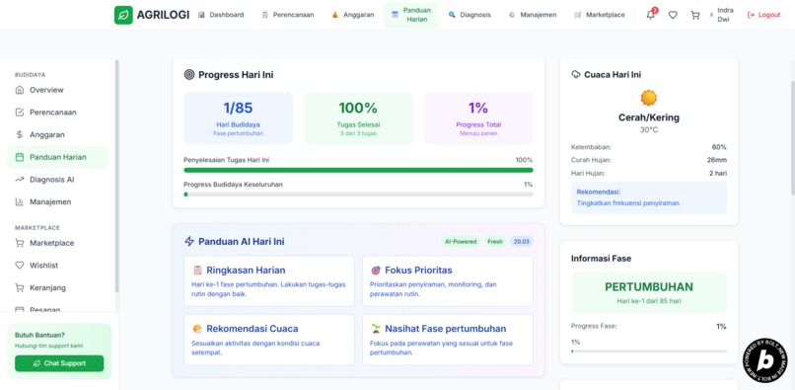Open the notification bell icon

(x=651, y=15)
